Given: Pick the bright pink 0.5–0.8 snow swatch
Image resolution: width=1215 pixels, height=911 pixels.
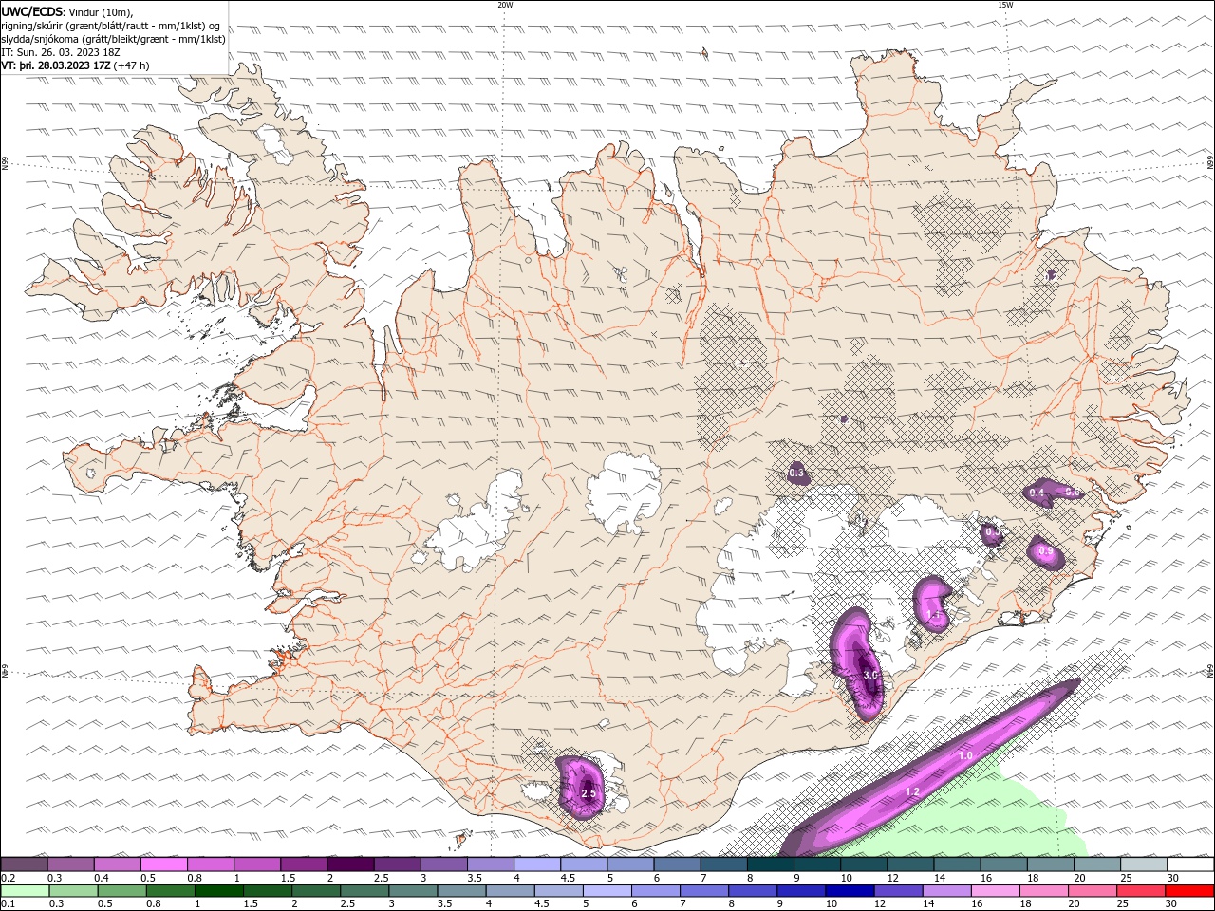Looking at the screenshot, I should coord(163,864).
